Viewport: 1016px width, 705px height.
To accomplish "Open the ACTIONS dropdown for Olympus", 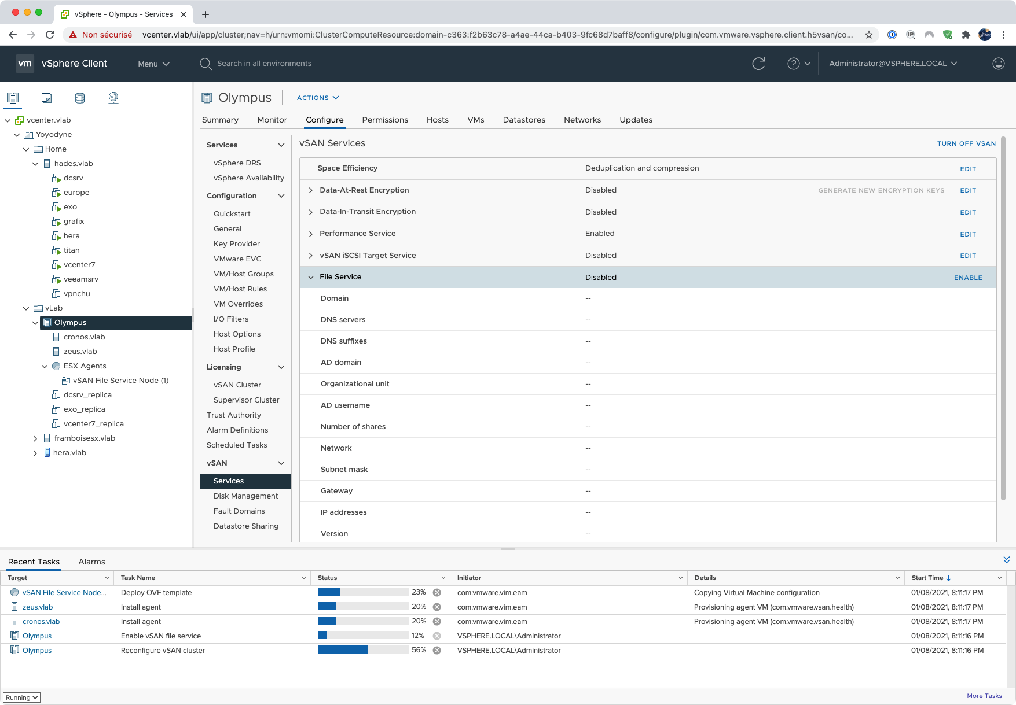I will pos(318,98).
